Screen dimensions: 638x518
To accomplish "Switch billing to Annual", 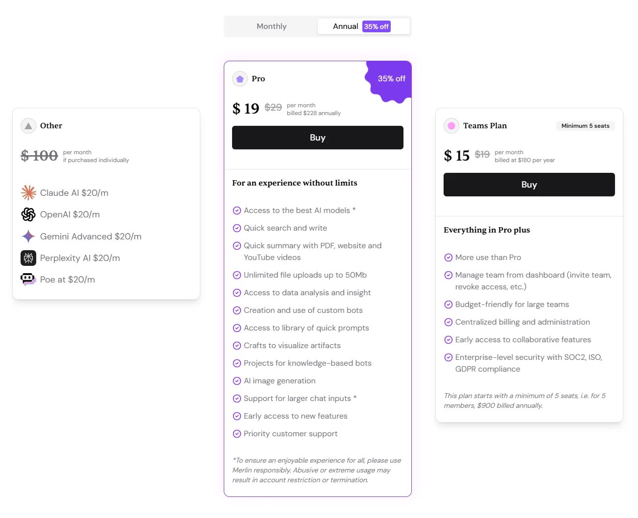I will [x=345, y=26].
